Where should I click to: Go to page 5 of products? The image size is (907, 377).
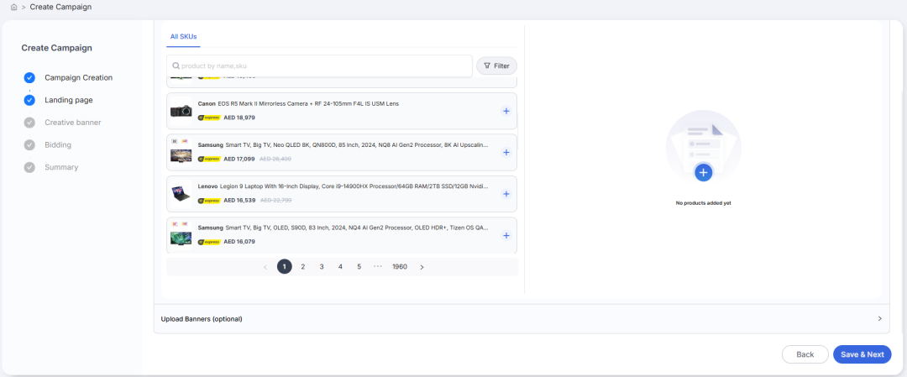click(359, 266)
